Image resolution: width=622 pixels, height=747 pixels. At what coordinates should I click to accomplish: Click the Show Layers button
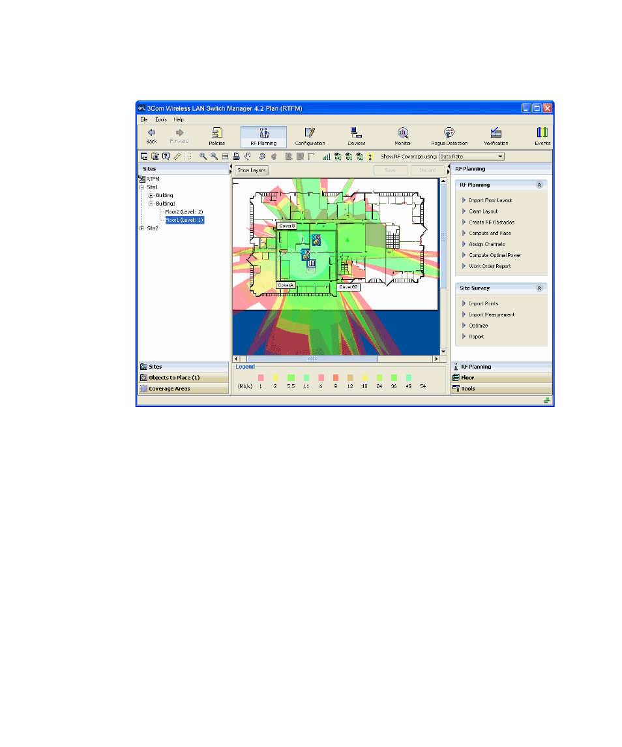click(252, 170)
